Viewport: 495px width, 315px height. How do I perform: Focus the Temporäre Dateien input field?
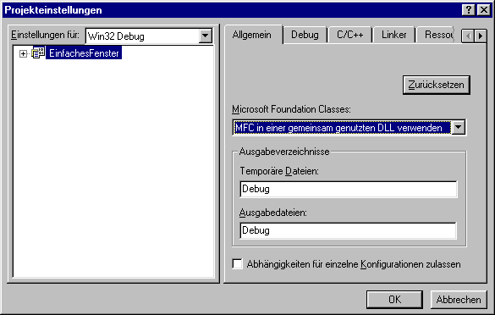point(349,189)
